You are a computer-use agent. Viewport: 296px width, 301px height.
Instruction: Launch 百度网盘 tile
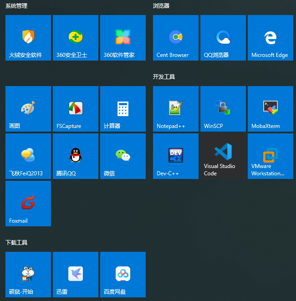point(123,275)
